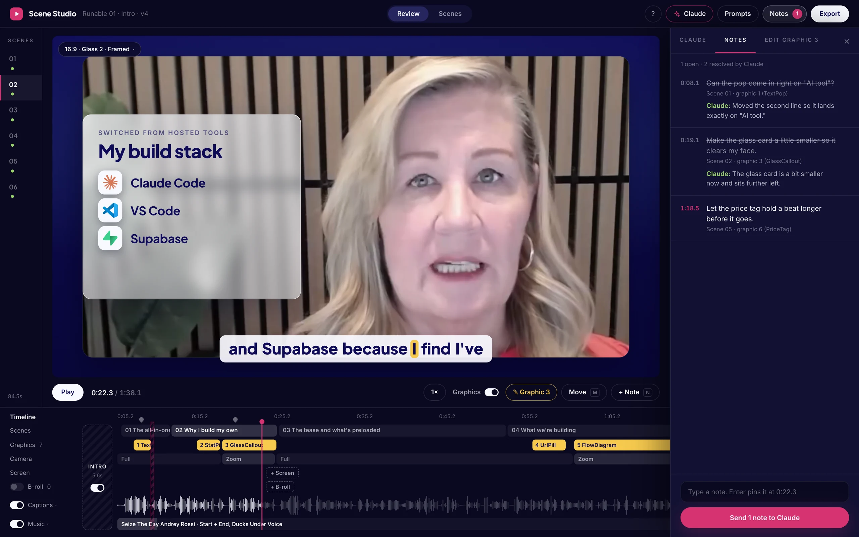The width and height of the screenshot is (859, 537).
Task: Click the Seize The Day music track bar
Action: (393, 524)
